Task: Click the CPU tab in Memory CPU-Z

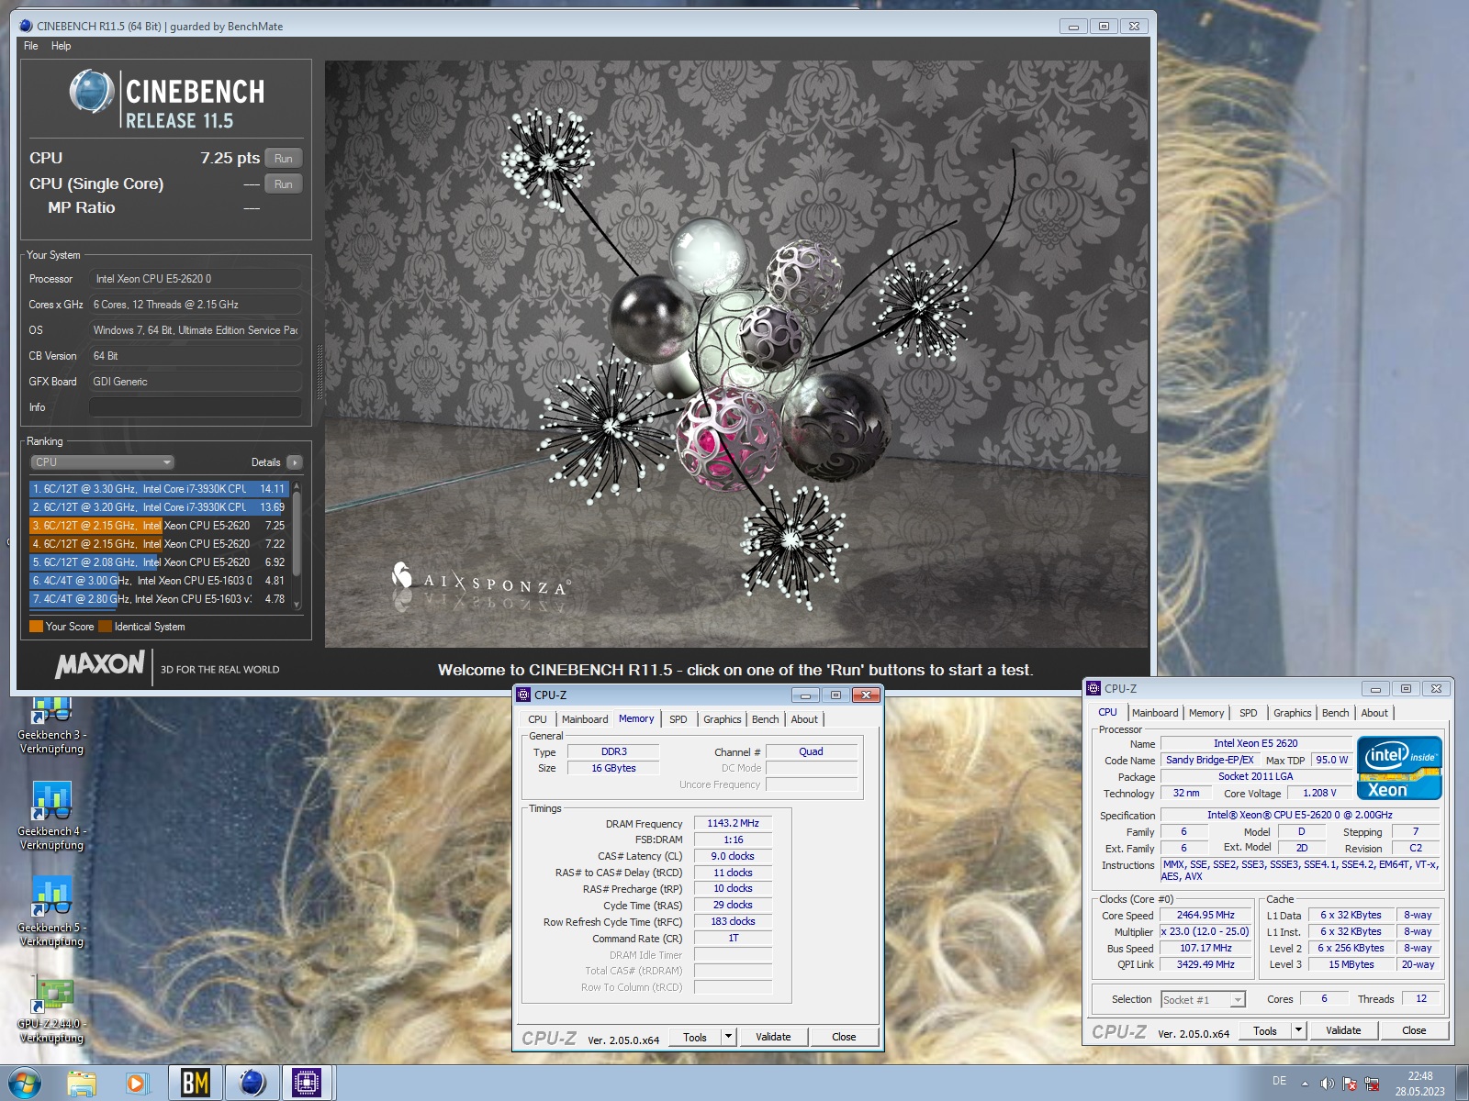Action: click(x=537, y=719)
